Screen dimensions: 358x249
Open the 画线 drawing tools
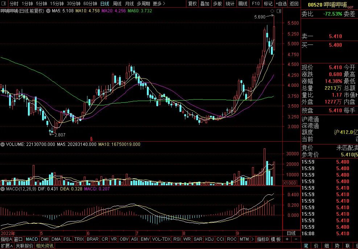pos(243,4)
